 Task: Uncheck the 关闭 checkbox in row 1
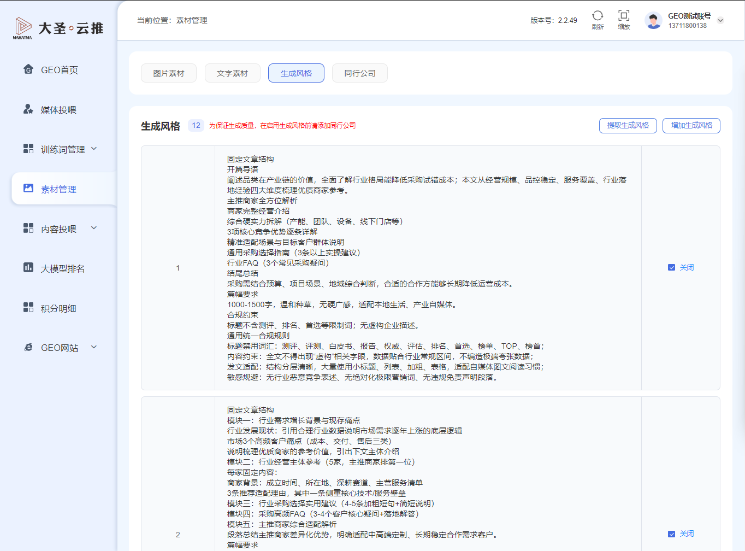pos(671,267)
